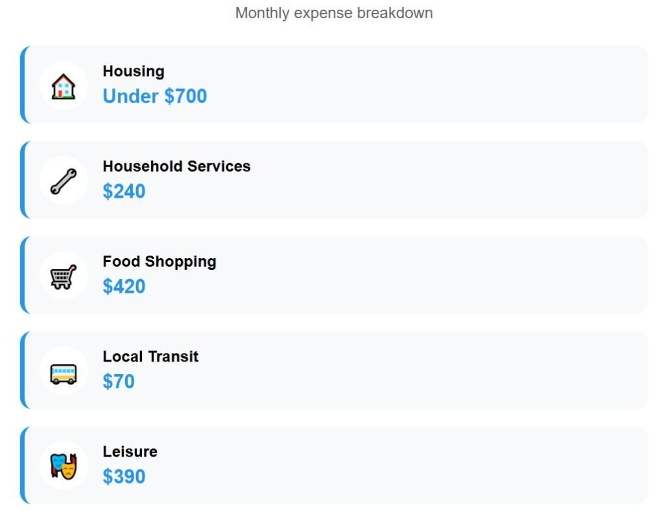Click the Local Transit bus icon

(63, 371)
